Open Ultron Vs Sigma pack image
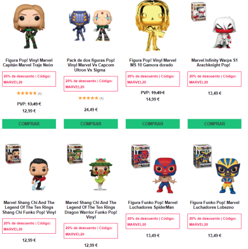 coord(90,26)
